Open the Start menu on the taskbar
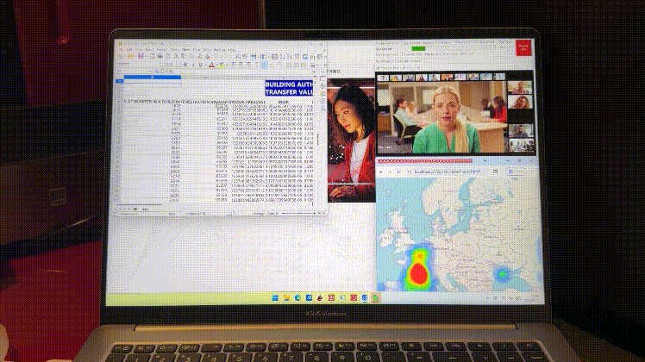 (x=275, y=298)
